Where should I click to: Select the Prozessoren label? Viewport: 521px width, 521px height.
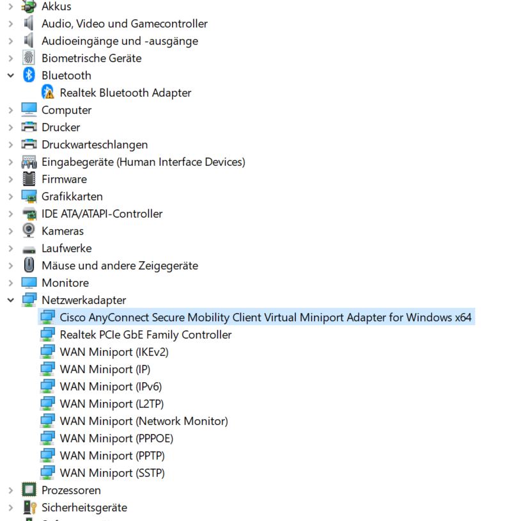pos(71,490)
